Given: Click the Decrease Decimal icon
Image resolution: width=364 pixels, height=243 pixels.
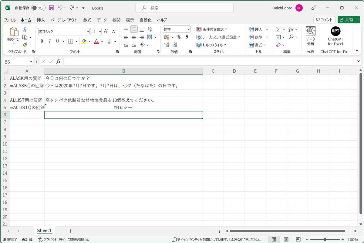Looking at the screenshot, I should [174, 45].
